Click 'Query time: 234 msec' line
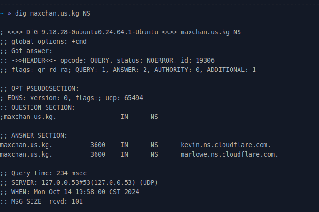This screenshot has width=319, height=212. (x=49, y=173)
